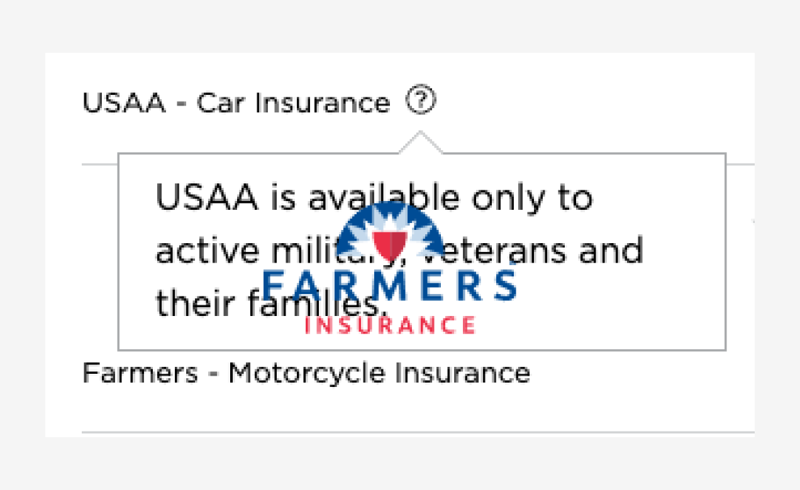Click "Car Insurance" in the USAA heading
800x490 pixels.
click(293, 102)
